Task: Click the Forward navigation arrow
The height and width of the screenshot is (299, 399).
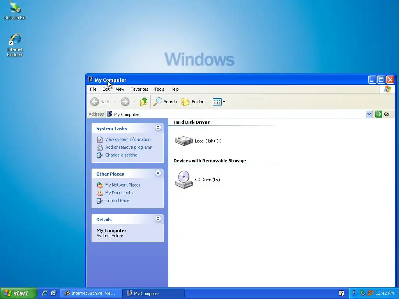Action: 125,102
